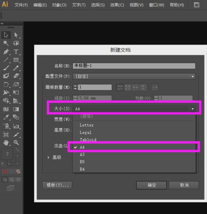Select the Blob Brush tool
This screenshot has height=214, width=207.
(x=6, y=76)
